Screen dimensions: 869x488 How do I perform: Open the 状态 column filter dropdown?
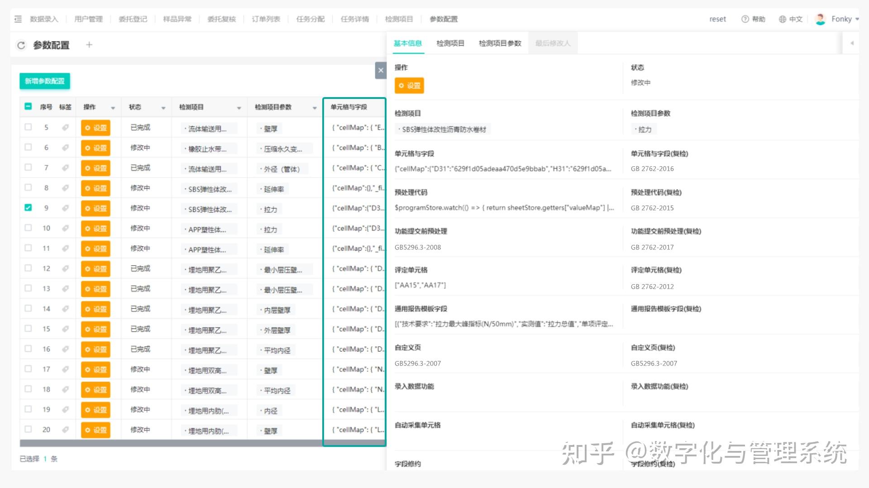(163, 108)
